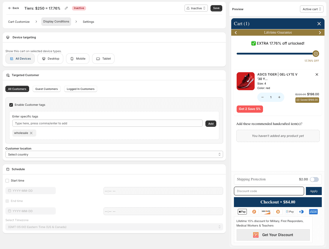Click the Start date field
Viewport: 329px width, 249px height.
pos(31,191)
